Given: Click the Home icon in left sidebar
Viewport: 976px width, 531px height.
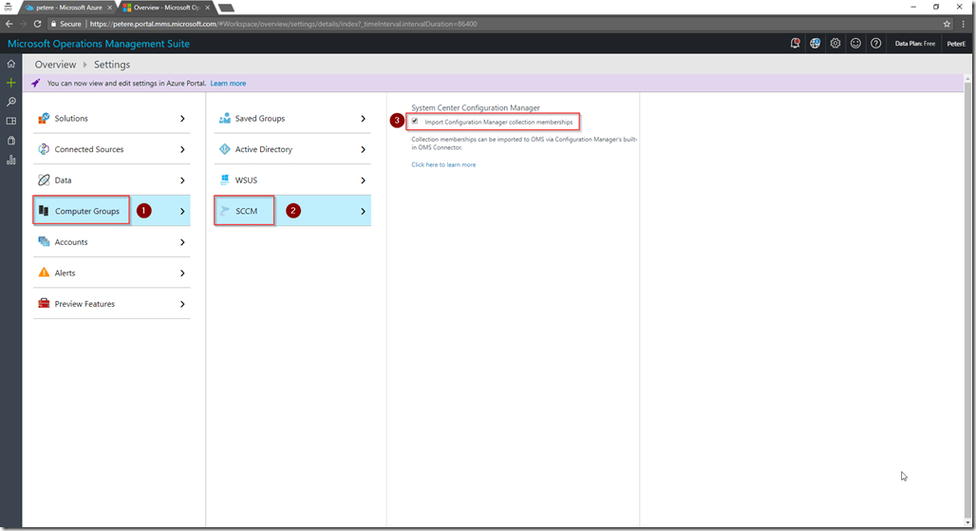Looking at the screenshot, I should pos(10,64).
